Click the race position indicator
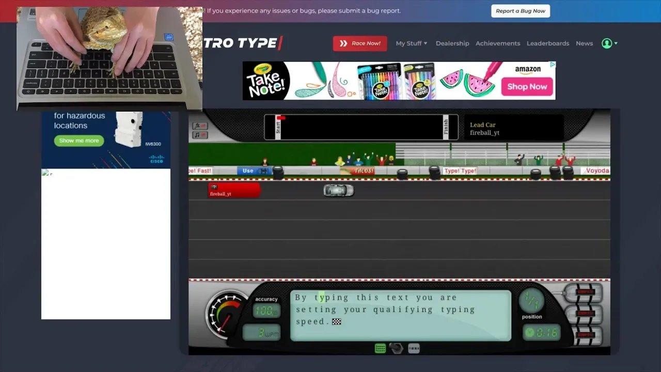The width and height of the screenshot is (661, 372). tap(531, 301)
